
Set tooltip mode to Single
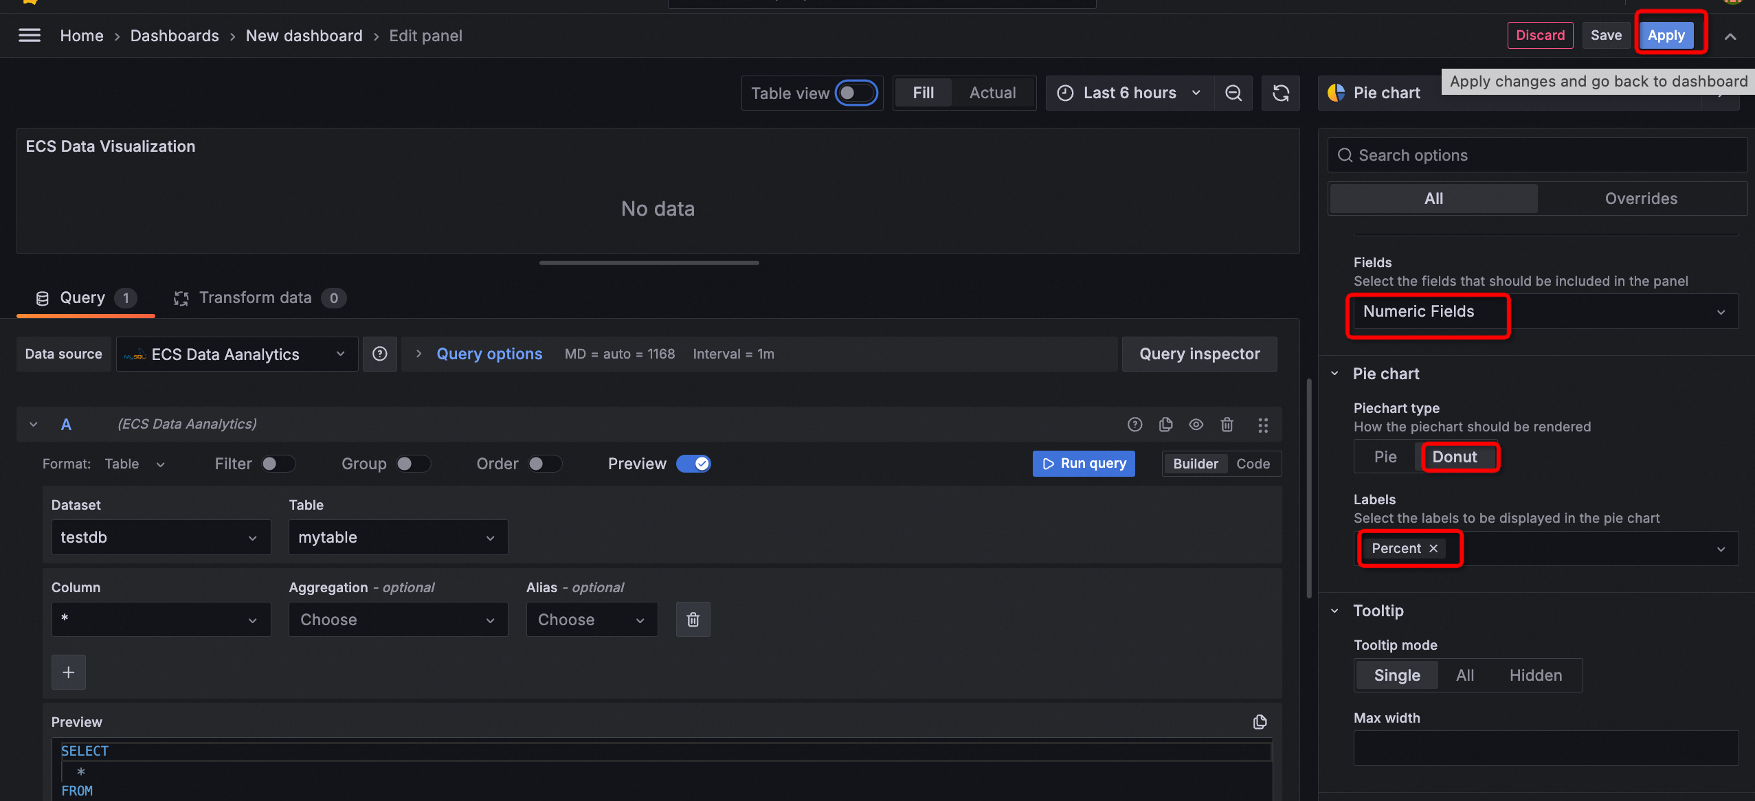pyautogui.click(x=1397, y=675)
